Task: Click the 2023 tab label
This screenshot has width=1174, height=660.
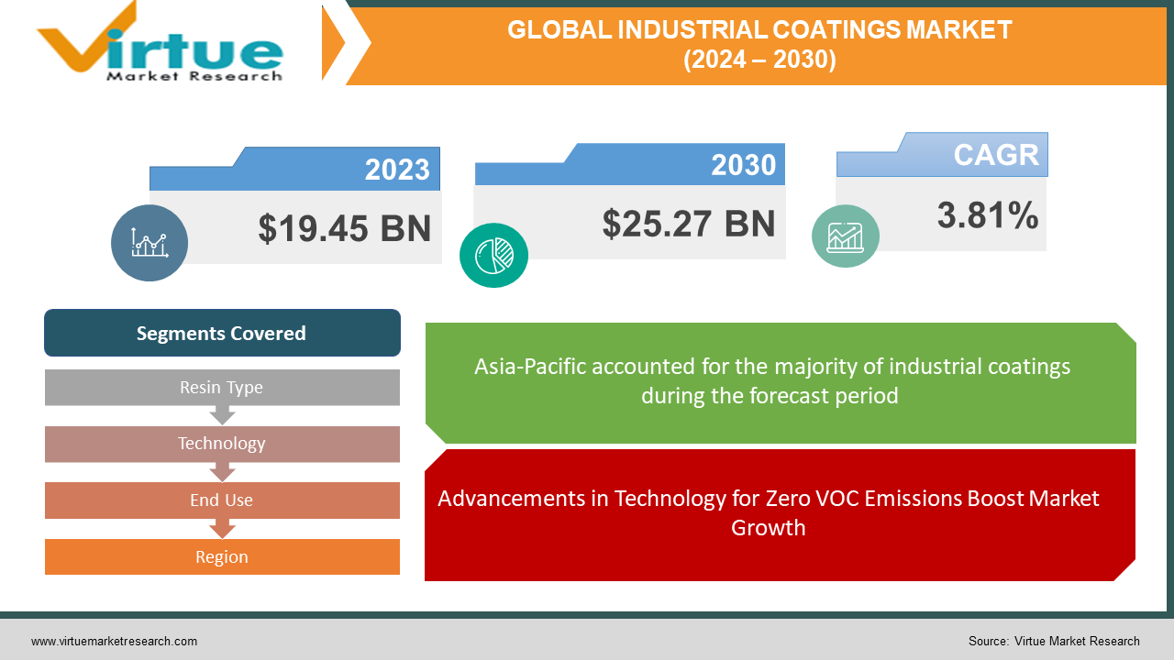Action: tap(397, 170)
